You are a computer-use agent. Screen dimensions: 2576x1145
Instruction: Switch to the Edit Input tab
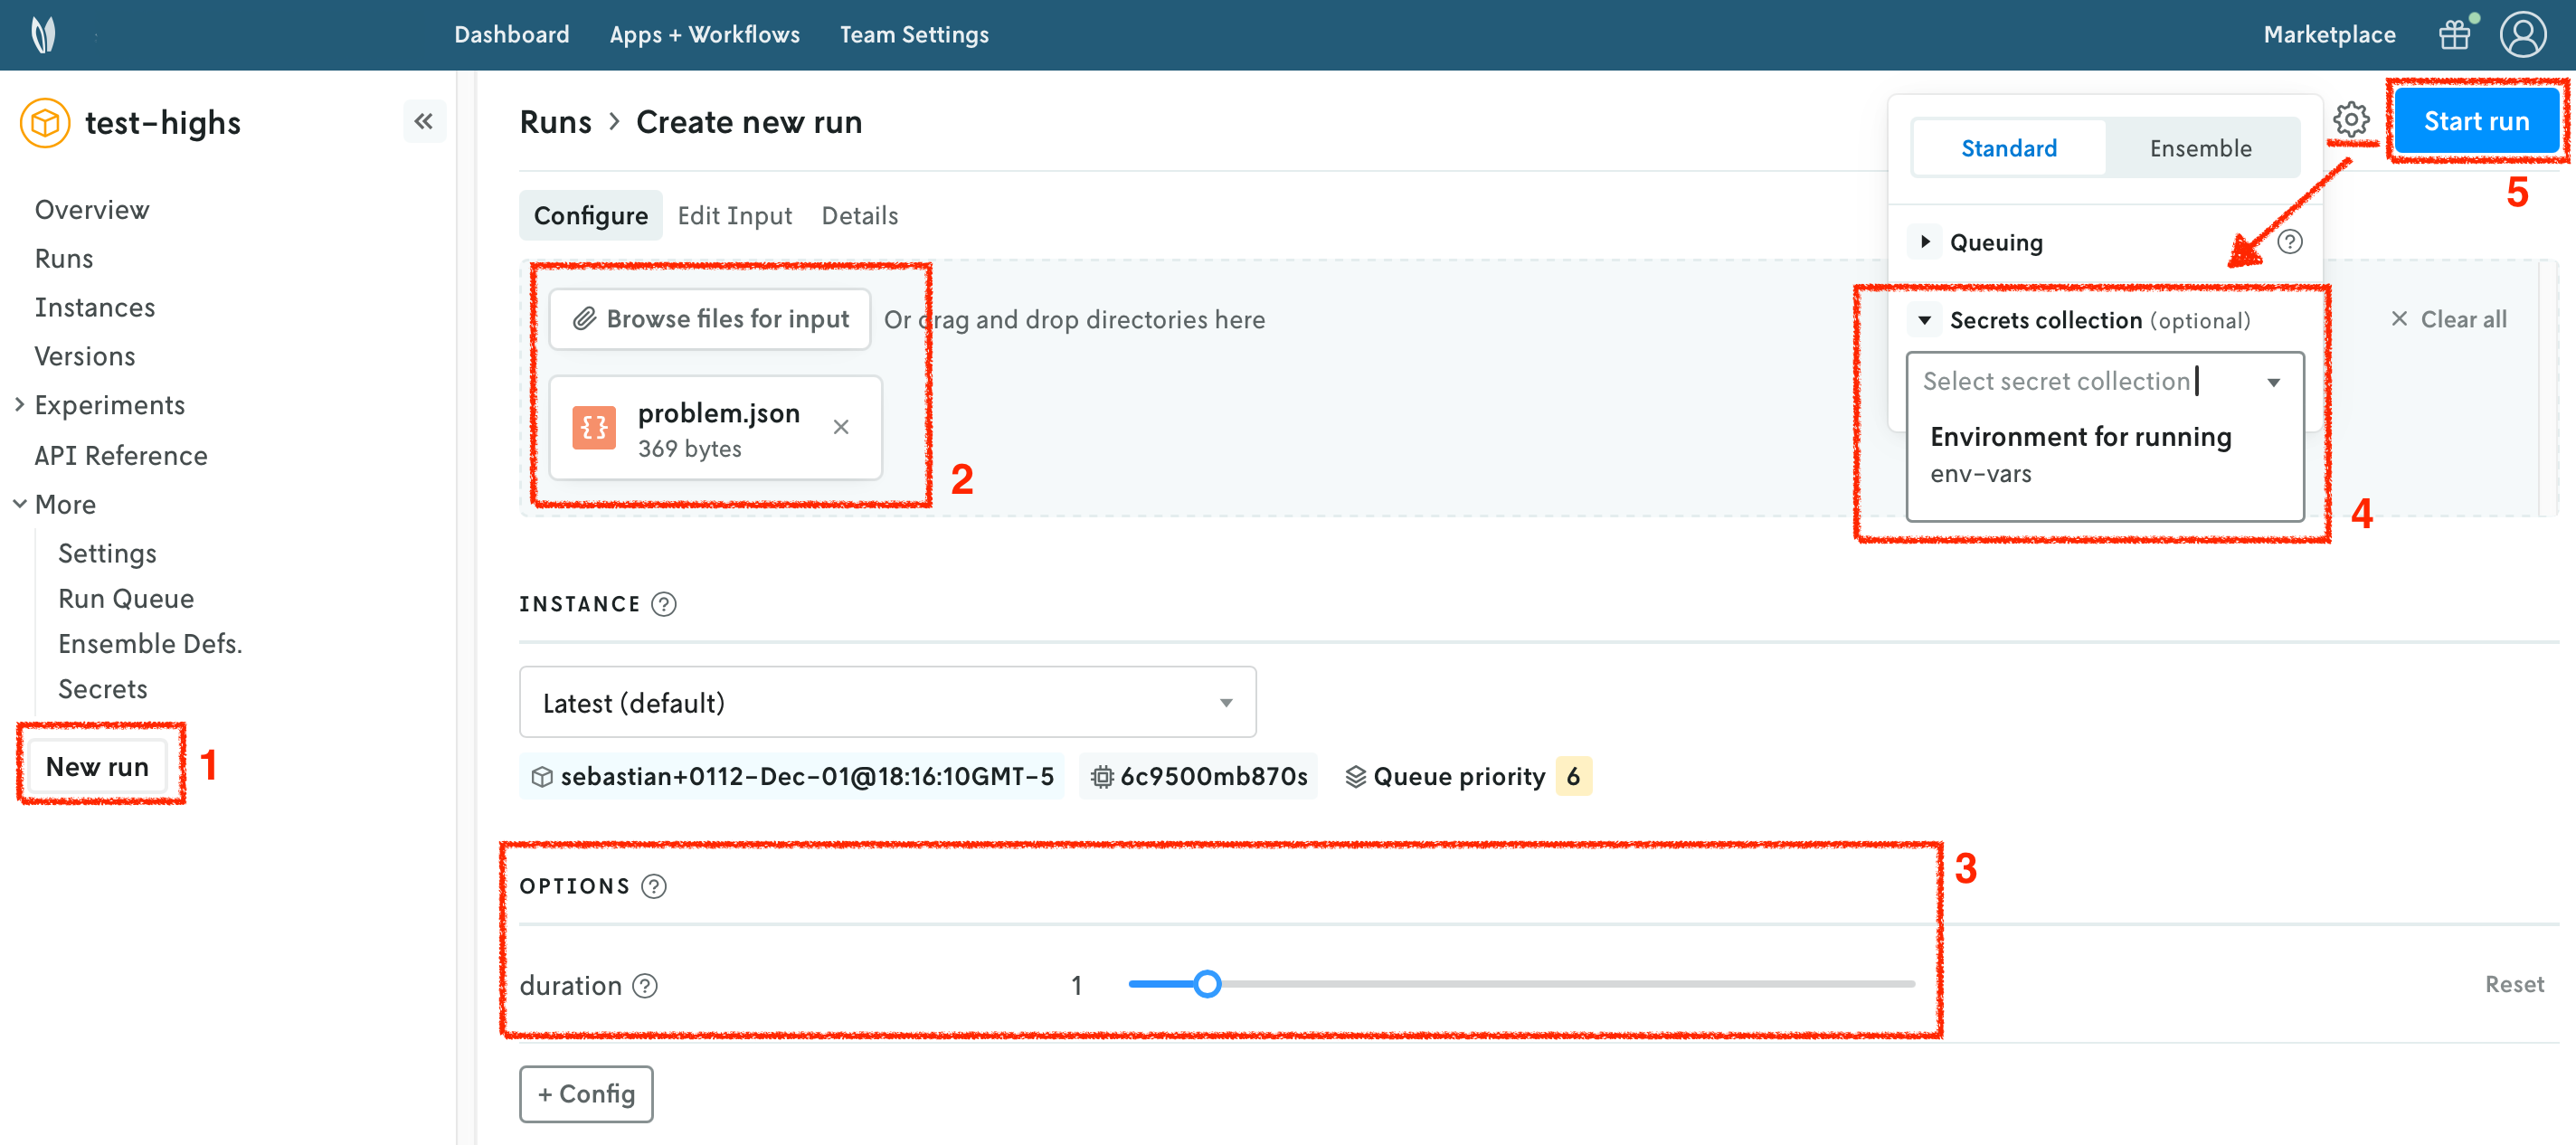click(x=734, y=216)
